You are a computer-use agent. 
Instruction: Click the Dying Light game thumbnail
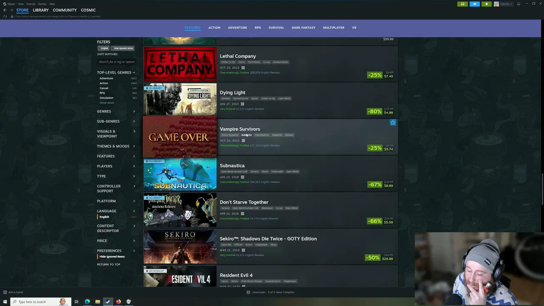tap(180, 100)
